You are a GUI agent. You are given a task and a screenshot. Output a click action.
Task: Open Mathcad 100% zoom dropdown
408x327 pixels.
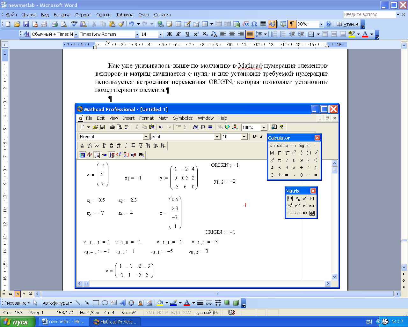264,127
